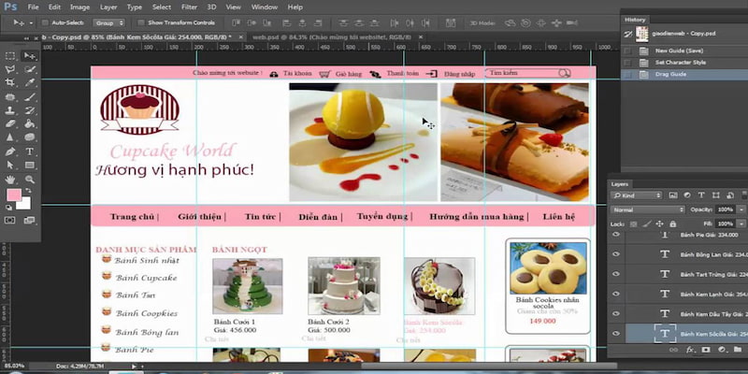Click the pink foreground color swatch
Viewport: 748px width, 374px height.
(13, 195)
